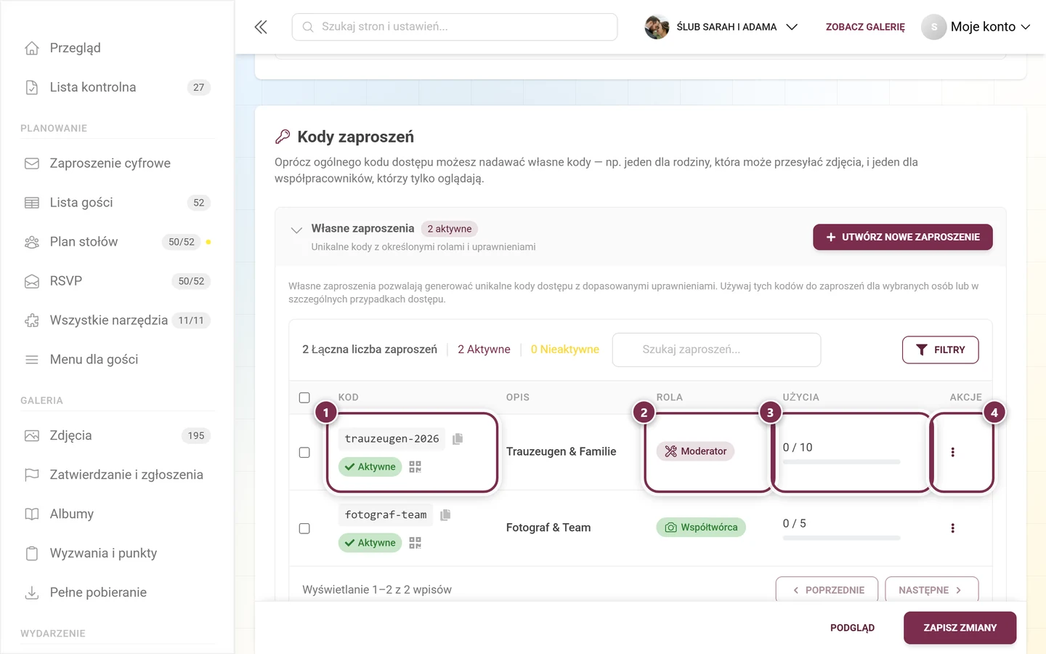Screen dimensions: 1046x654
Task: Expand the Moje konto menu
Action: pos(976,27)
